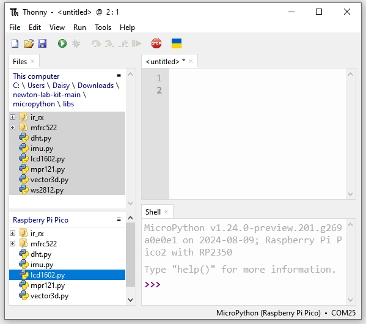Click the New file toolbar icon
The image size is (366, 324).
pos(15,43)
